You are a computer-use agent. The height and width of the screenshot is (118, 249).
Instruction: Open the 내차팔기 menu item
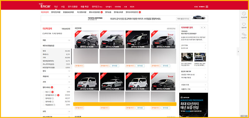[x=109, y=7]
